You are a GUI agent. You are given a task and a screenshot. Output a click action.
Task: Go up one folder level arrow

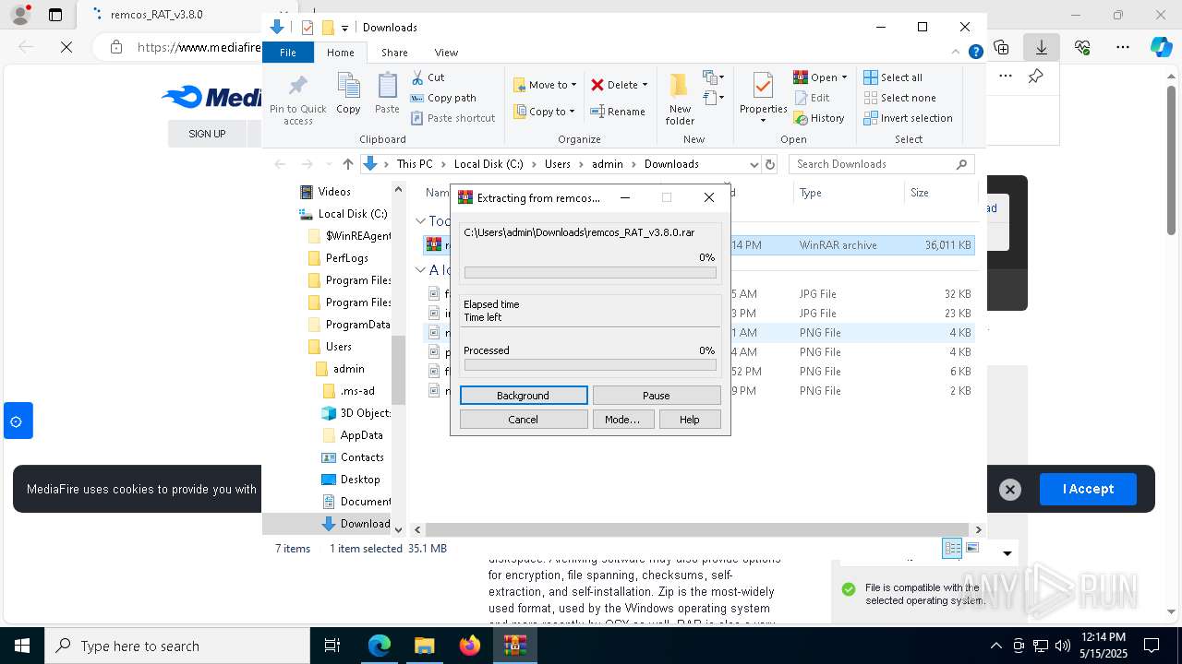(347, 164)
